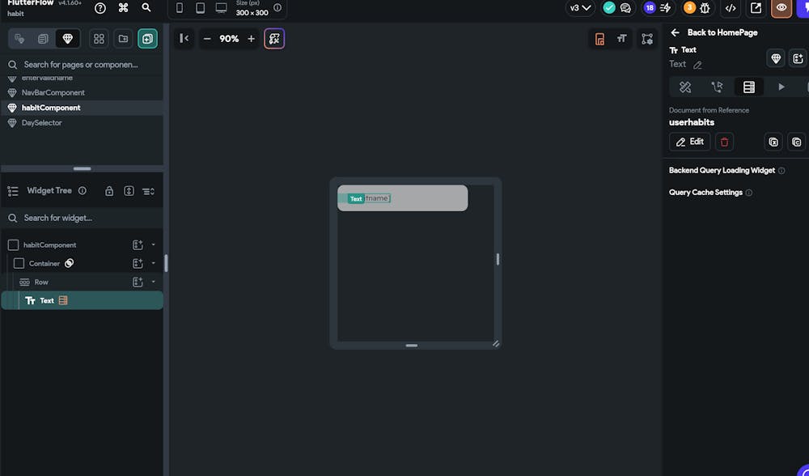
Task: Click the preview eye button
Action: [781, 8]
